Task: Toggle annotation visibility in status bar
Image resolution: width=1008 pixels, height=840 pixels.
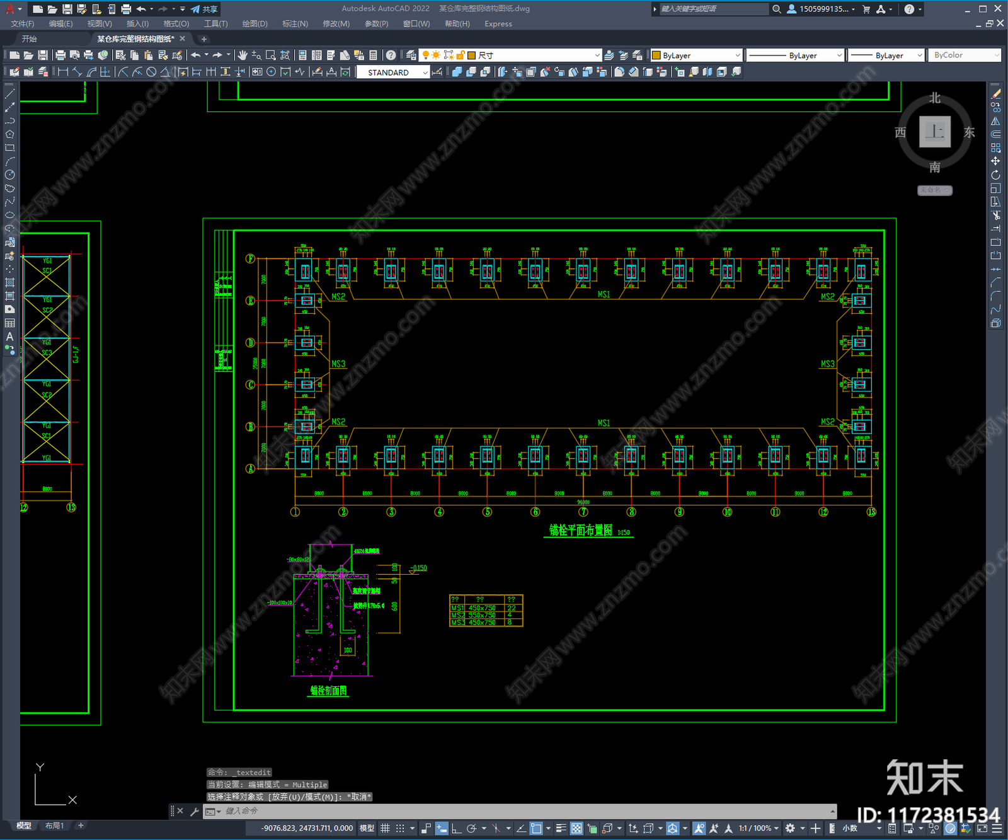Action: point(699,828)
